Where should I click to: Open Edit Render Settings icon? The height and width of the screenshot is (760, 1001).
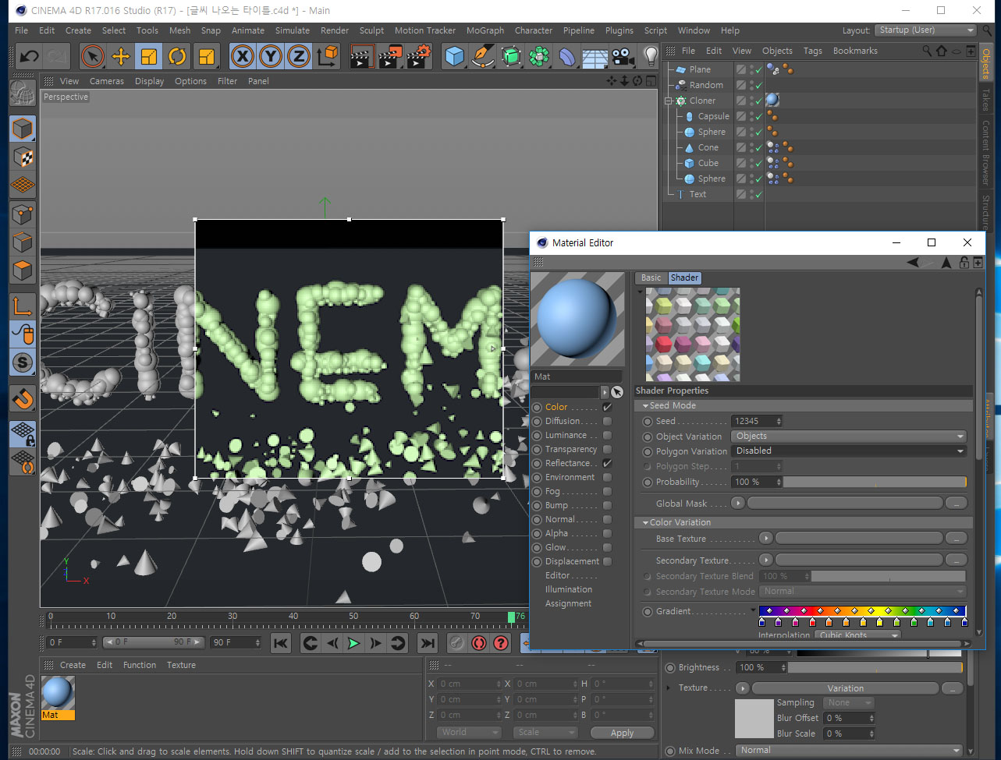coord(418,57)
